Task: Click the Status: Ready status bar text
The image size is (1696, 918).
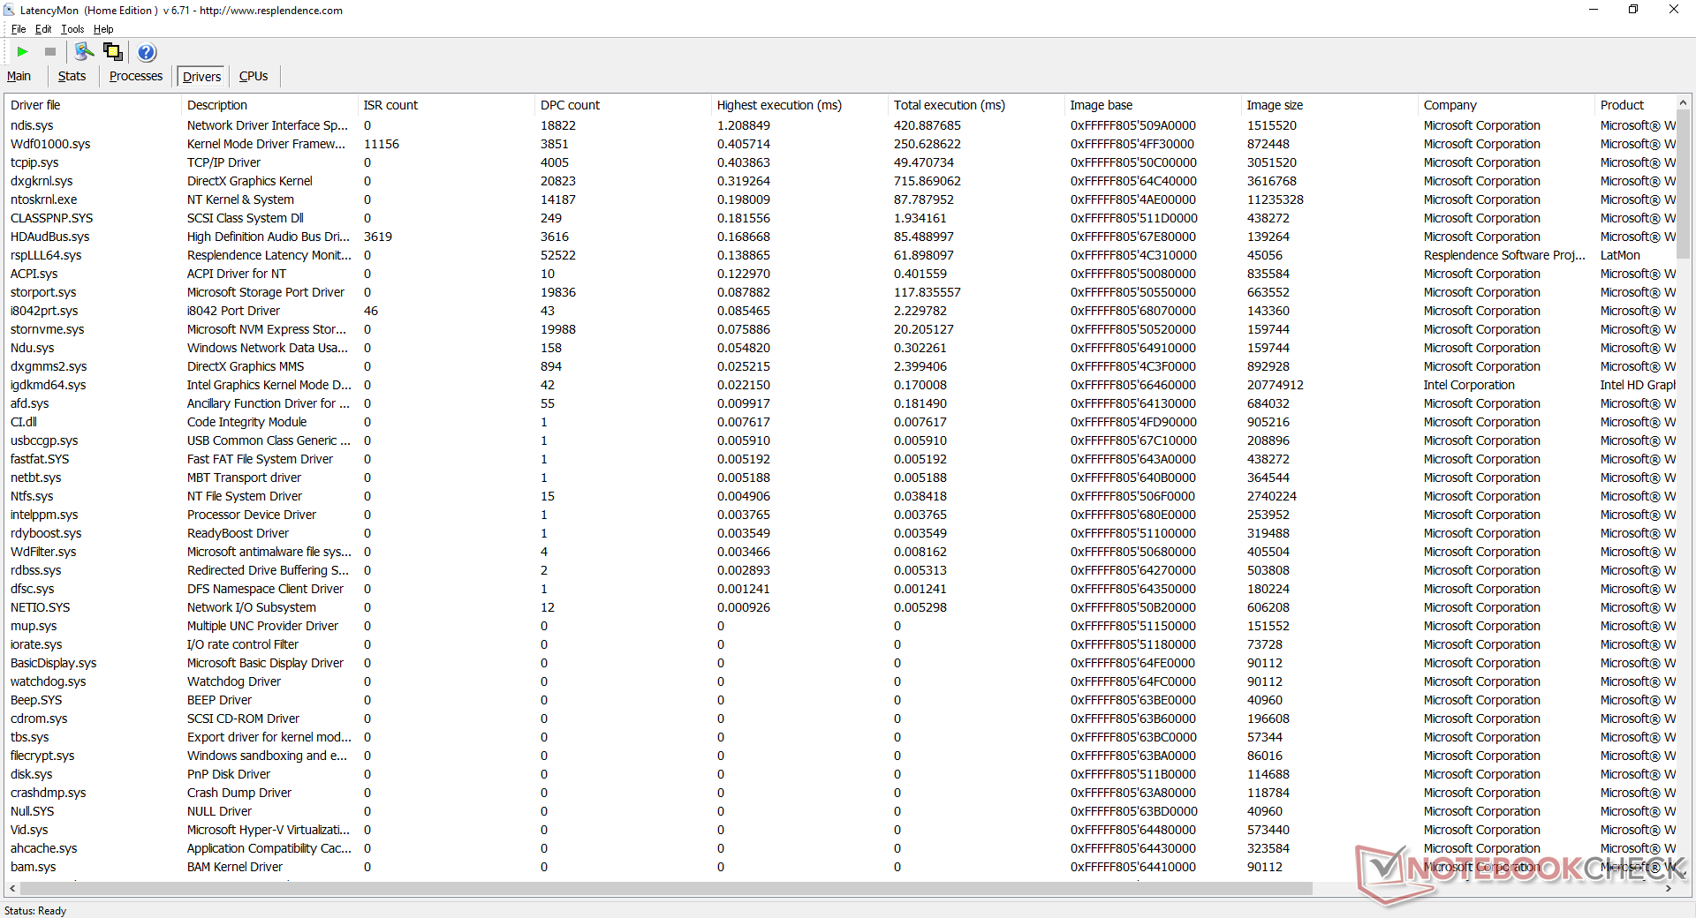Action: click(35, 911)
